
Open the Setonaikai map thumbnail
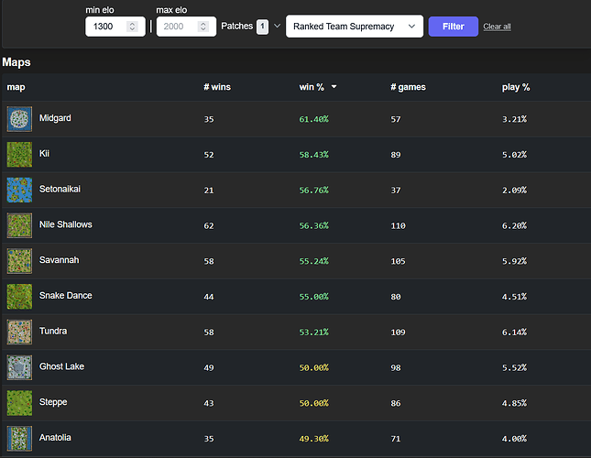click(19, 190)
